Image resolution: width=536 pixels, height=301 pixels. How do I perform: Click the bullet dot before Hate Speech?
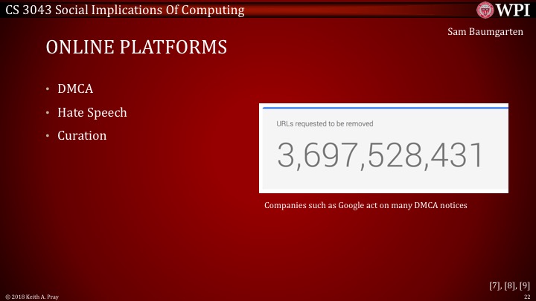coord(47,113)
